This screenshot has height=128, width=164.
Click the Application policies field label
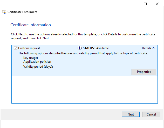(37, 62)
